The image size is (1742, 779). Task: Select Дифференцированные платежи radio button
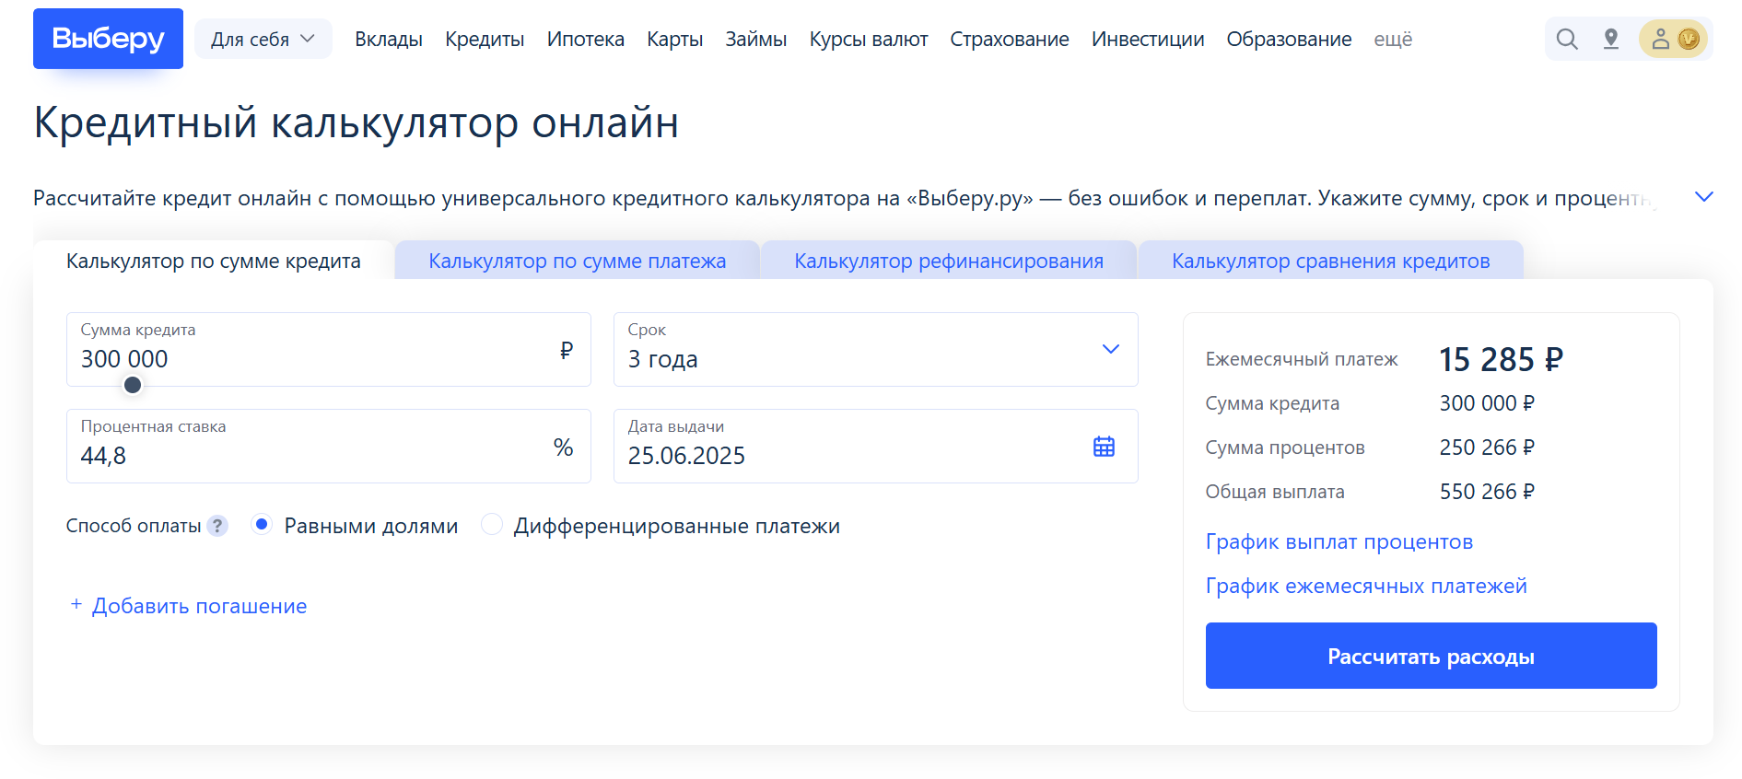click(x=493, y=525)
